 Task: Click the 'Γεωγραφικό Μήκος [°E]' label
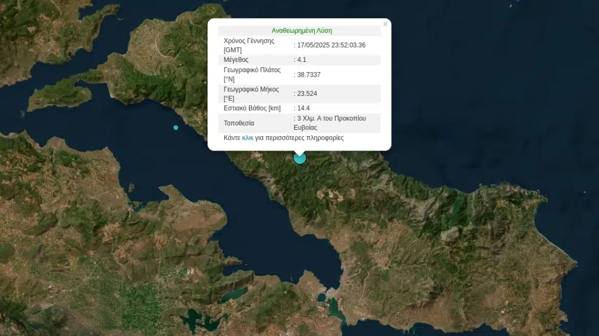tap(251, 94)
